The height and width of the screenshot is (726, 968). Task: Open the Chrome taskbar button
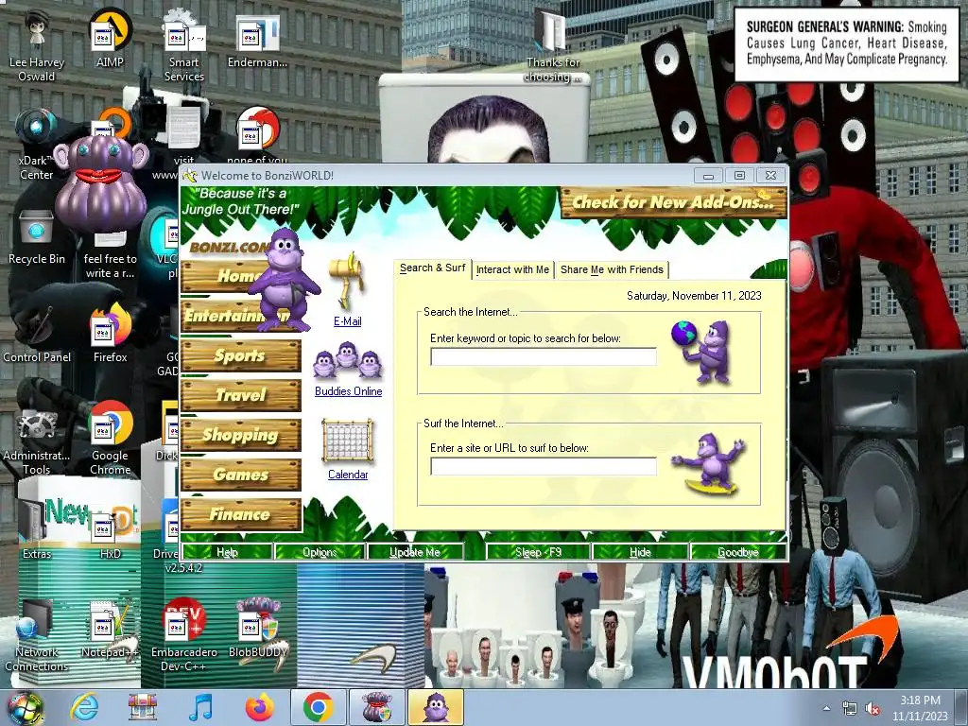(318, 707)
